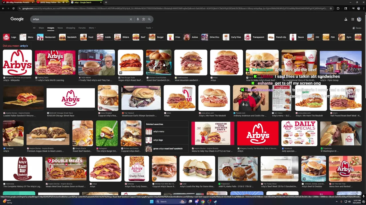Select the Images tab

coord(51,28)
